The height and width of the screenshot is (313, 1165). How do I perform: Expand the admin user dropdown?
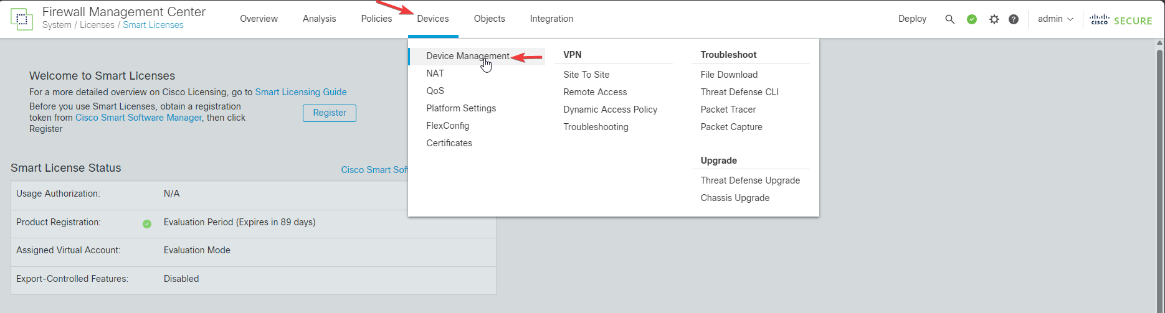pos(1055,19)
